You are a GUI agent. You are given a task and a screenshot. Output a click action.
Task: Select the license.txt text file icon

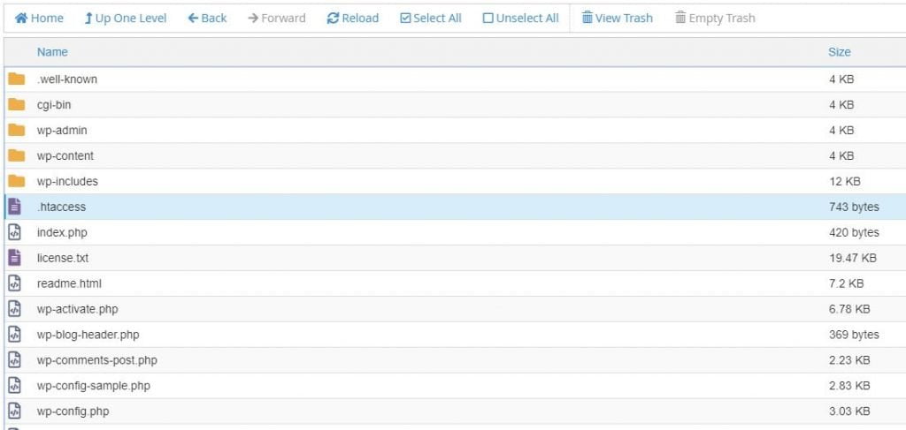tap(15, 258)
